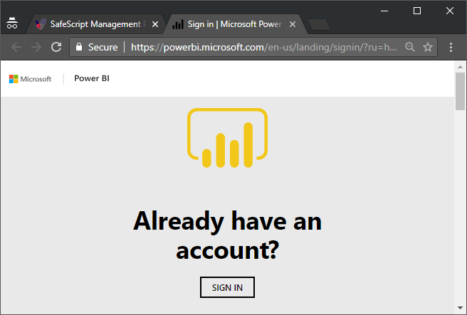Click the scrollbar up arrow
Screen dimensions: 467x315
[x=460, y=67]
